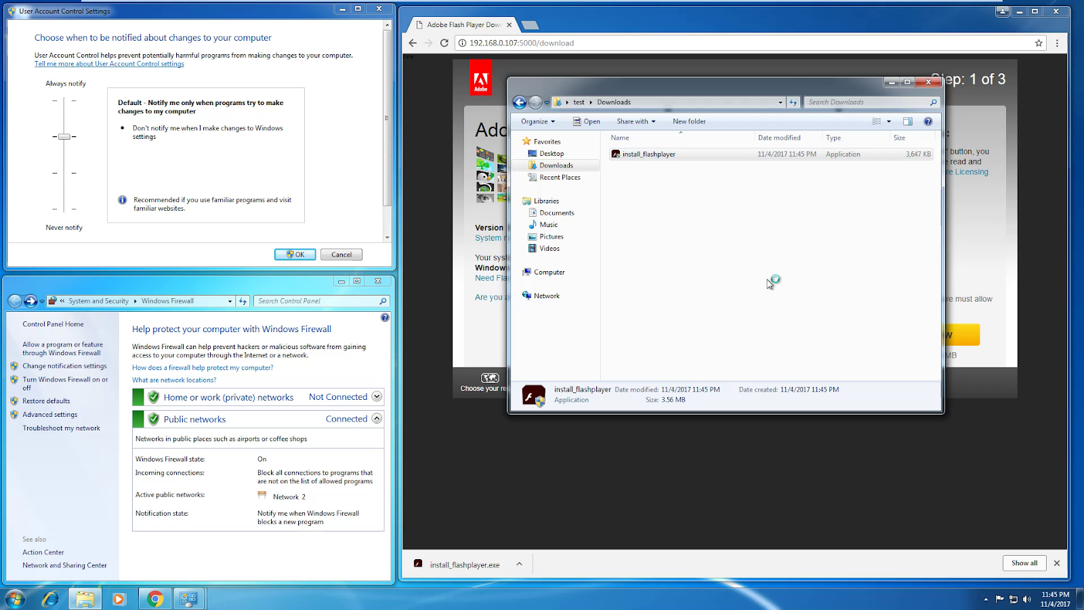Sort files by the Size column

click(912, 138)
